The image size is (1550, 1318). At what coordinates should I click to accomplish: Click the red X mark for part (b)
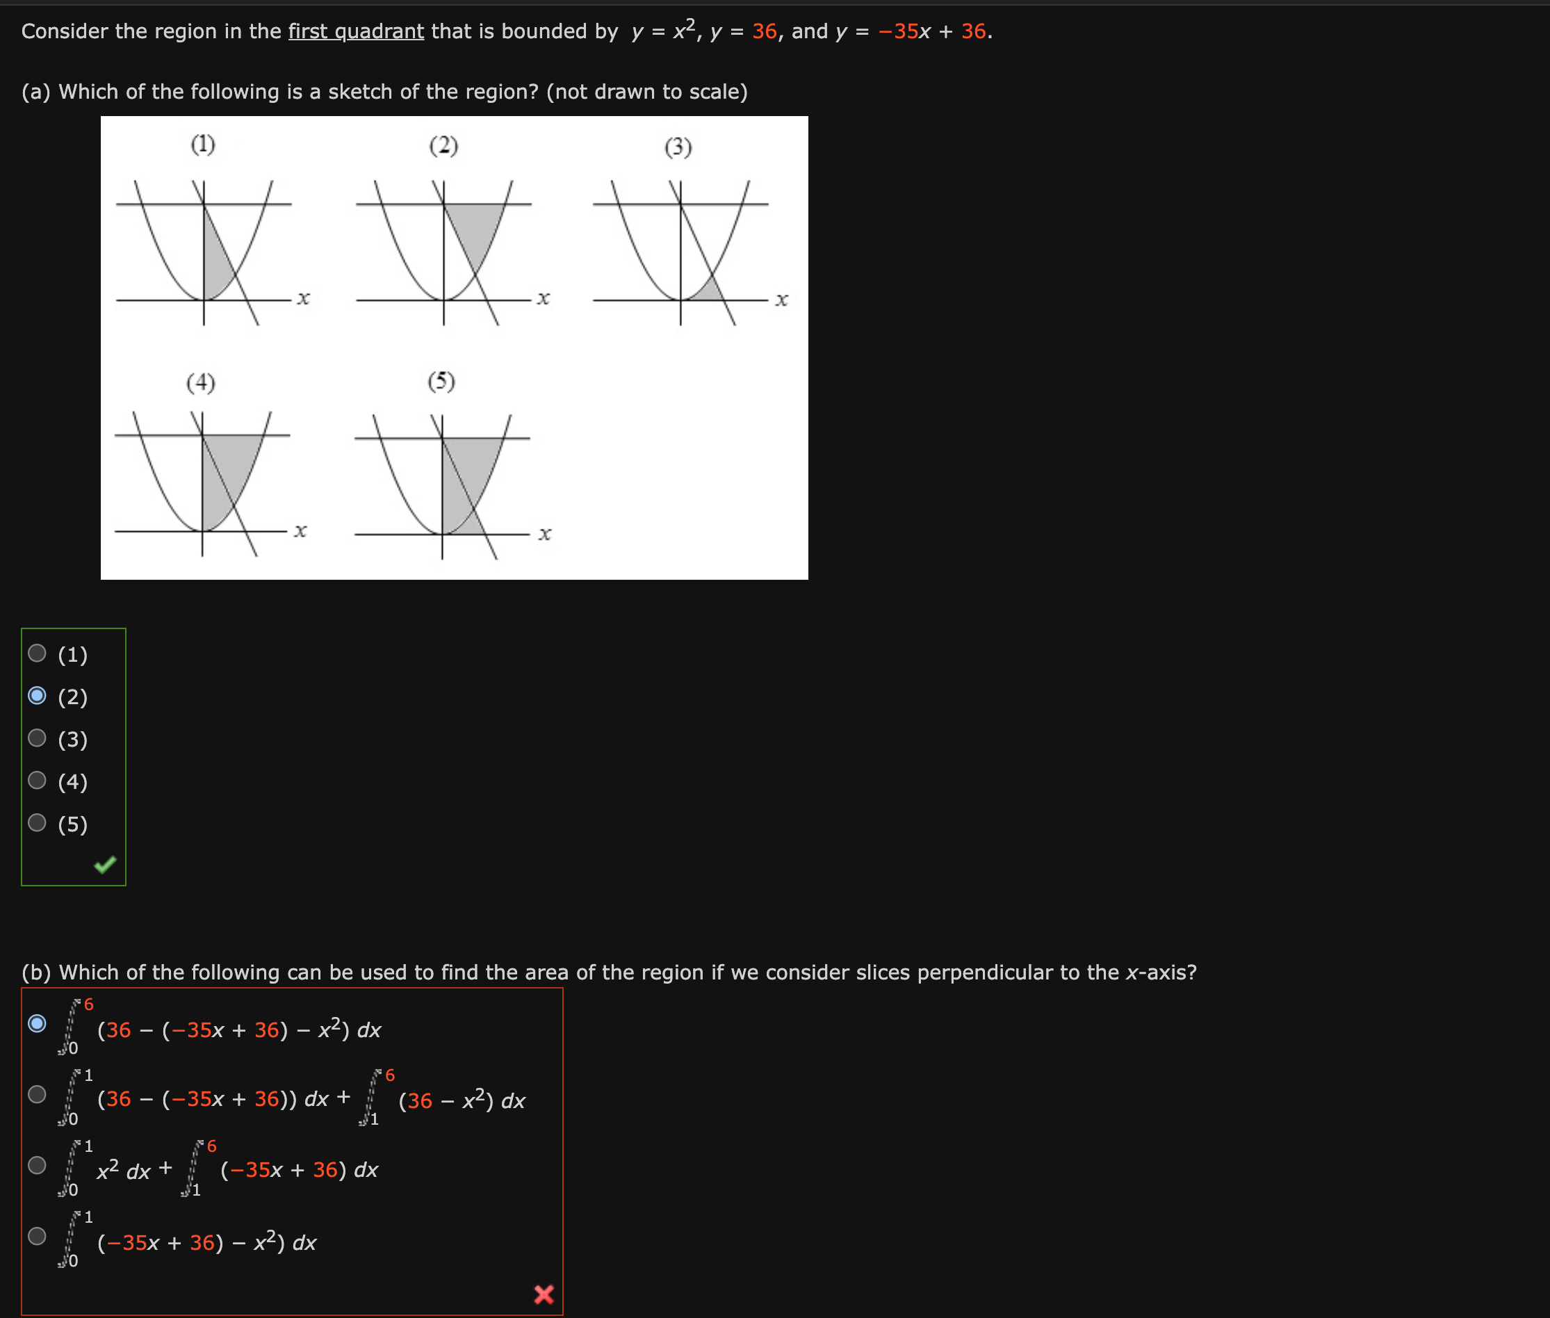(544, 1294)
